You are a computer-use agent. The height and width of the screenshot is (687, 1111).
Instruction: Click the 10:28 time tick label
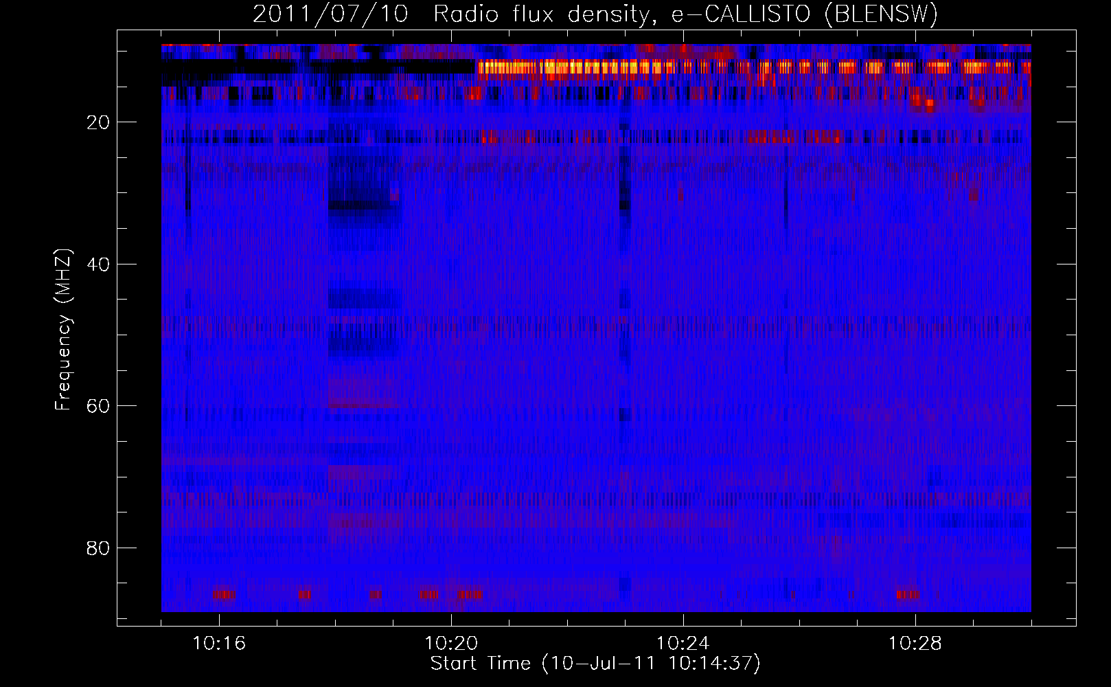tap(915, 644)
